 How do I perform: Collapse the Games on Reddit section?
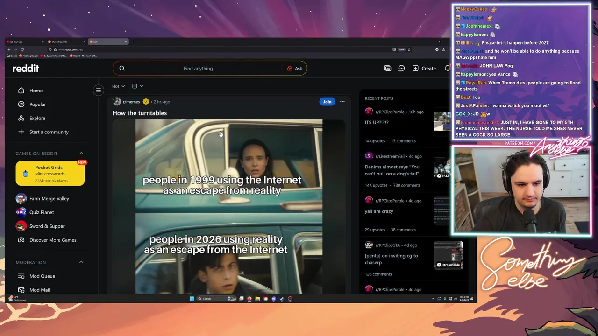pyautogui.click(x=81, y=154)
